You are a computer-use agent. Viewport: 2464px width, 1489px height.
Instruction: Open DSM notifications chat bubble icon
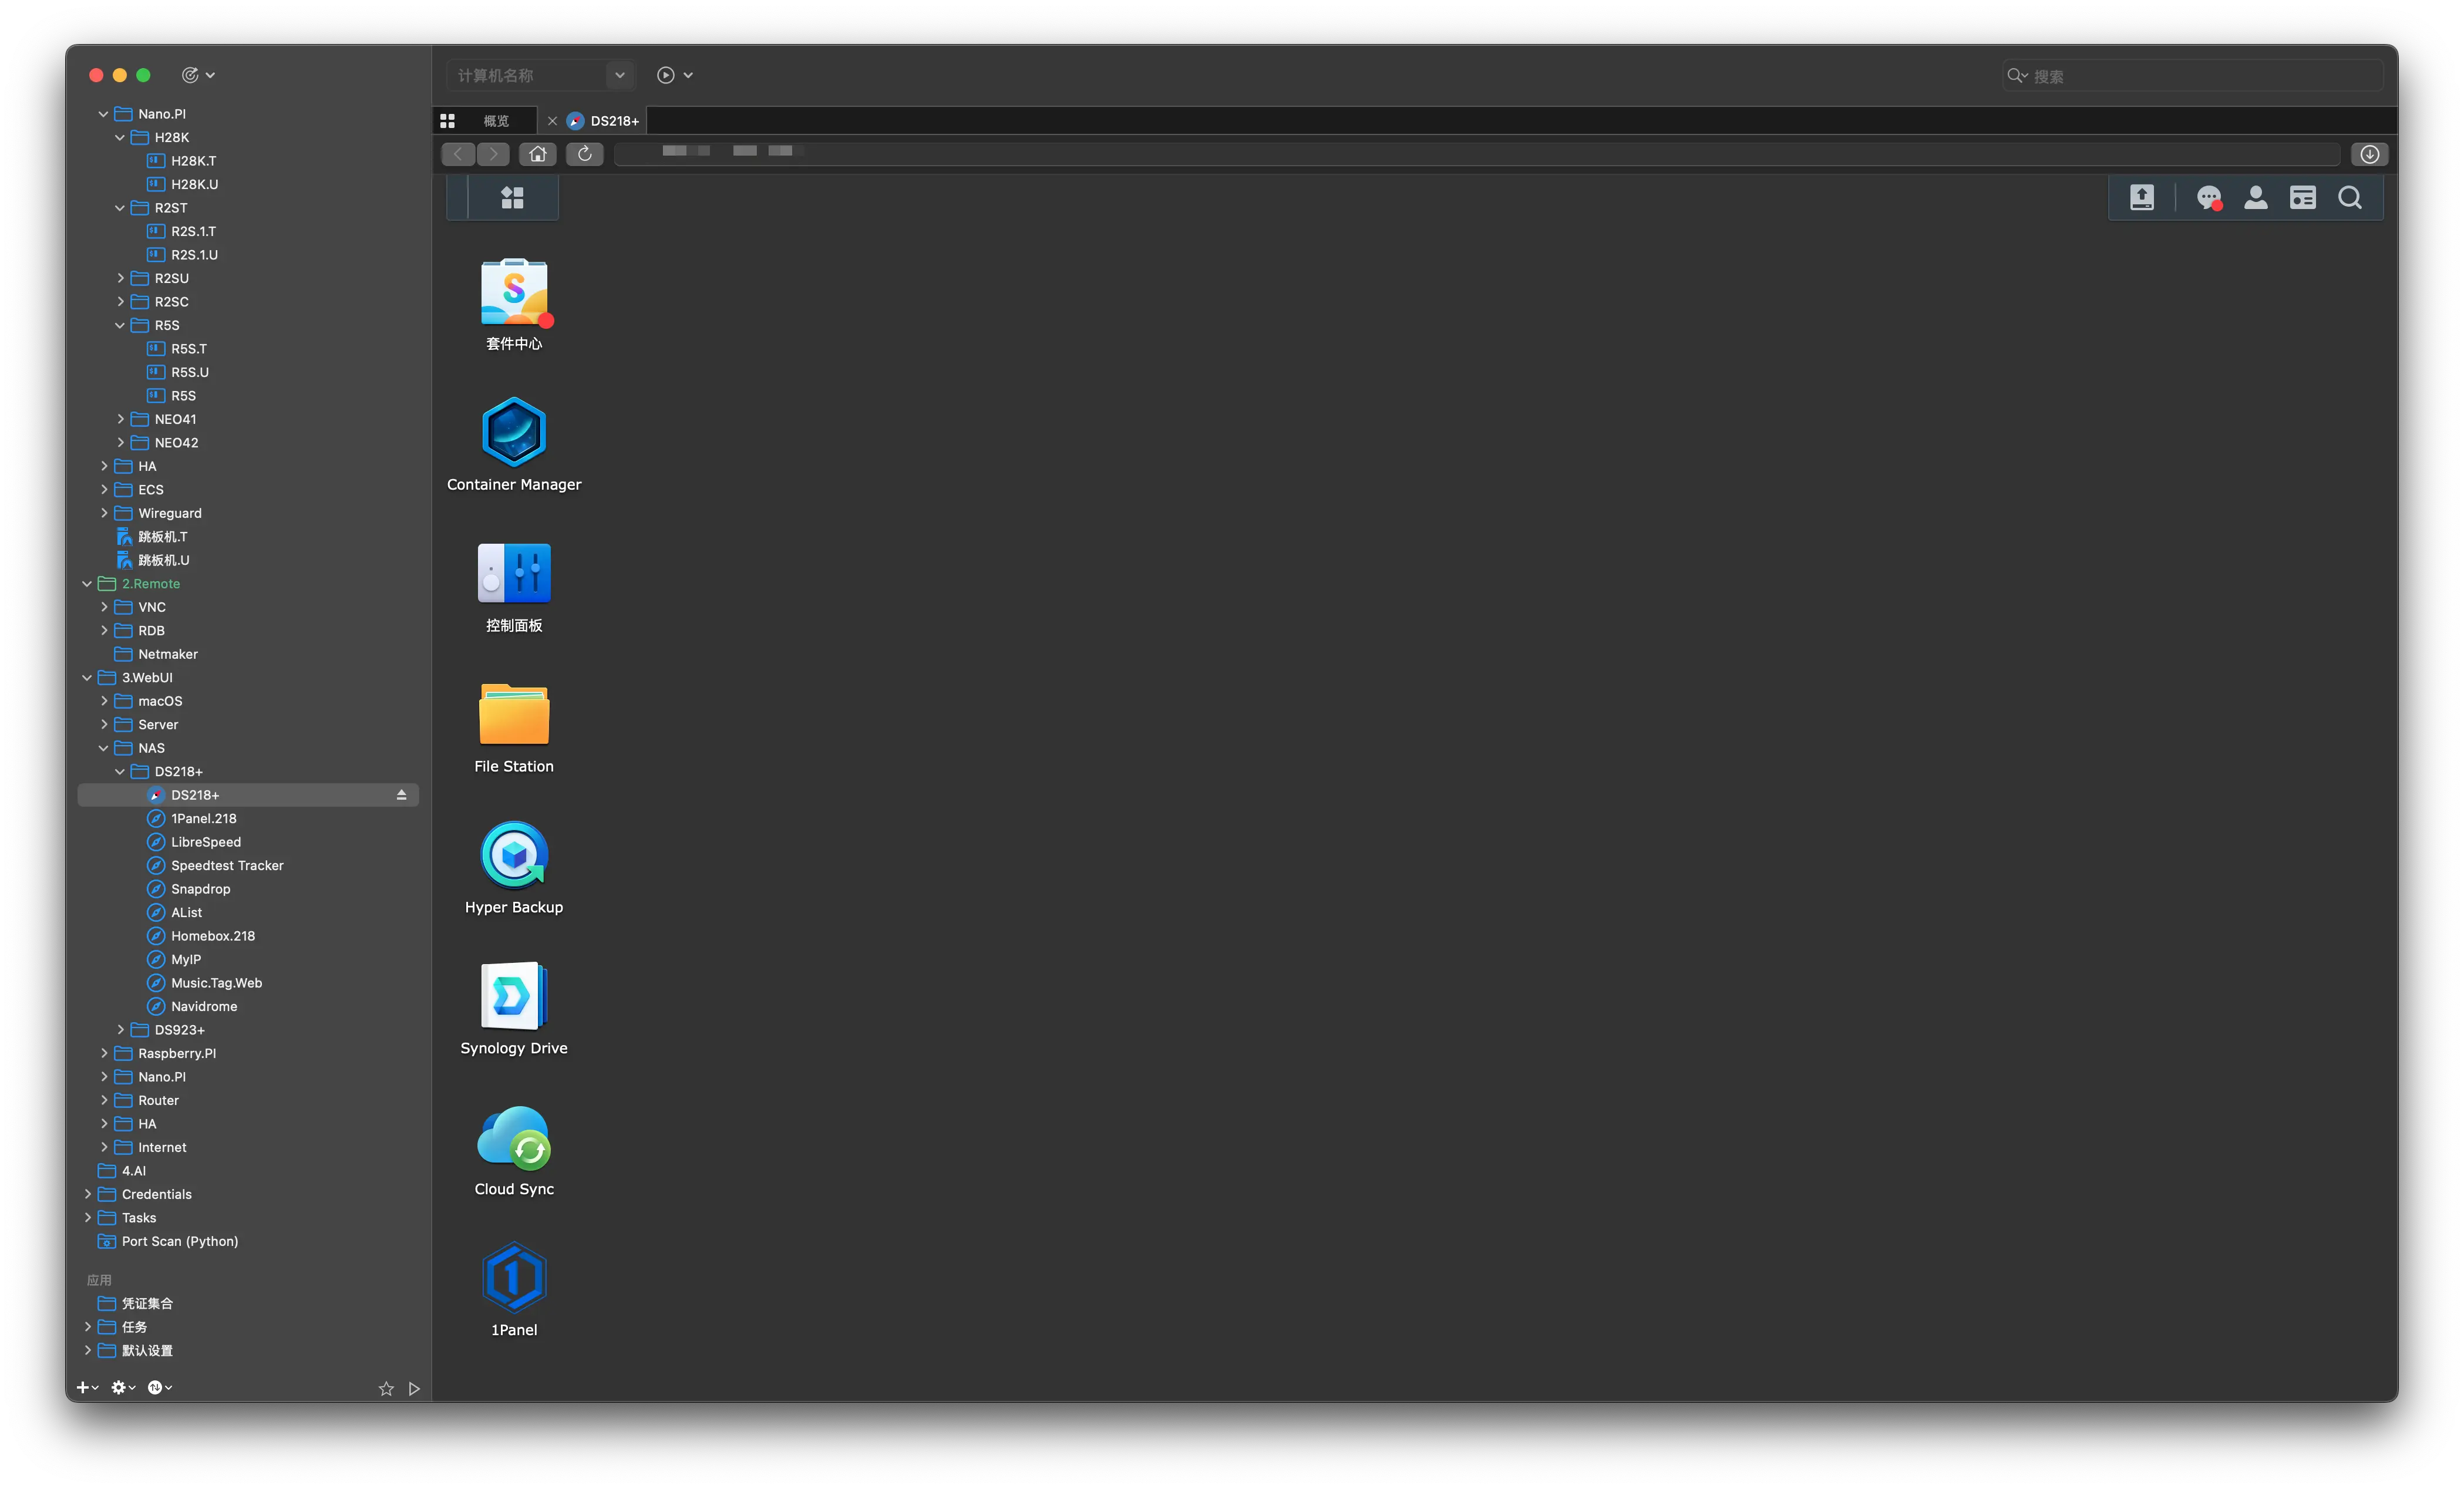pos(2208,198)
